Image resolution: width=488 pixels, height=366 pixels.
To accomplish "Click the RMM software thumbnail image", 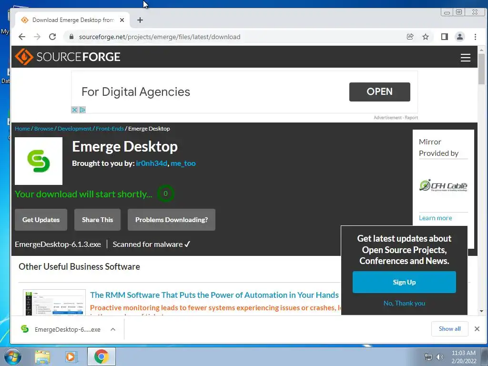I will (54, 303).
